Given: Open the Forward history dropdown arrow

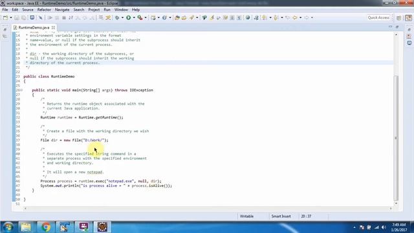Looking at the screenshot, I should coord(312,17).
